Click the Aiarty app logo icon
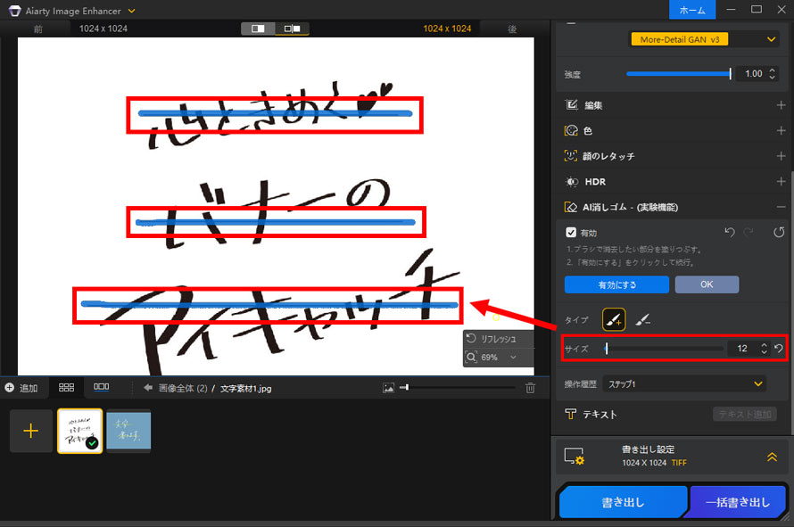 [14, 11]
